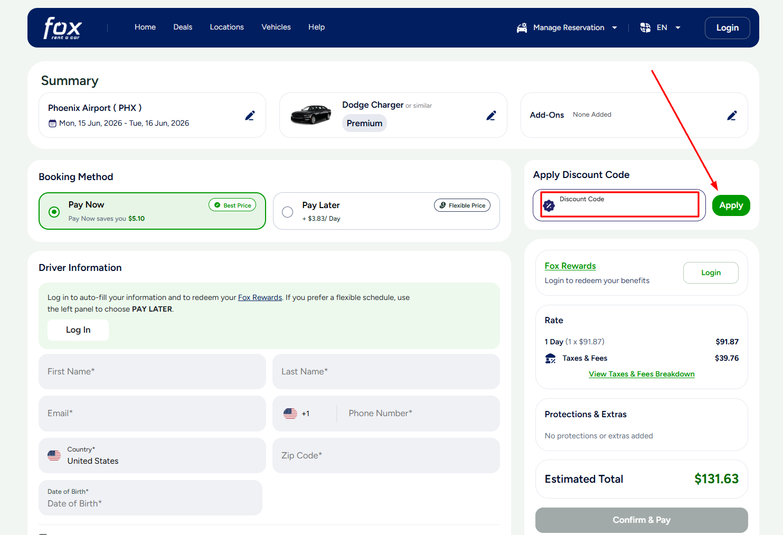Focus the Discount Code input field
Viewport: 783px width, 535px height.
point(620,205)
